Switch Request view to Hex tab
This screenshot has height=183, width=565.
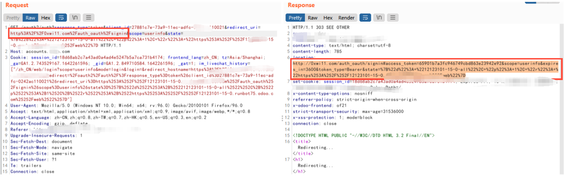click(x=46, y=18)
